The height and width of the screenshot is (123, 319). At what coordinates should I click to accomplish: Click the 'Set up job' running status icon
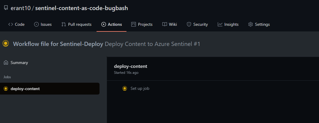(x=125, y=88)
